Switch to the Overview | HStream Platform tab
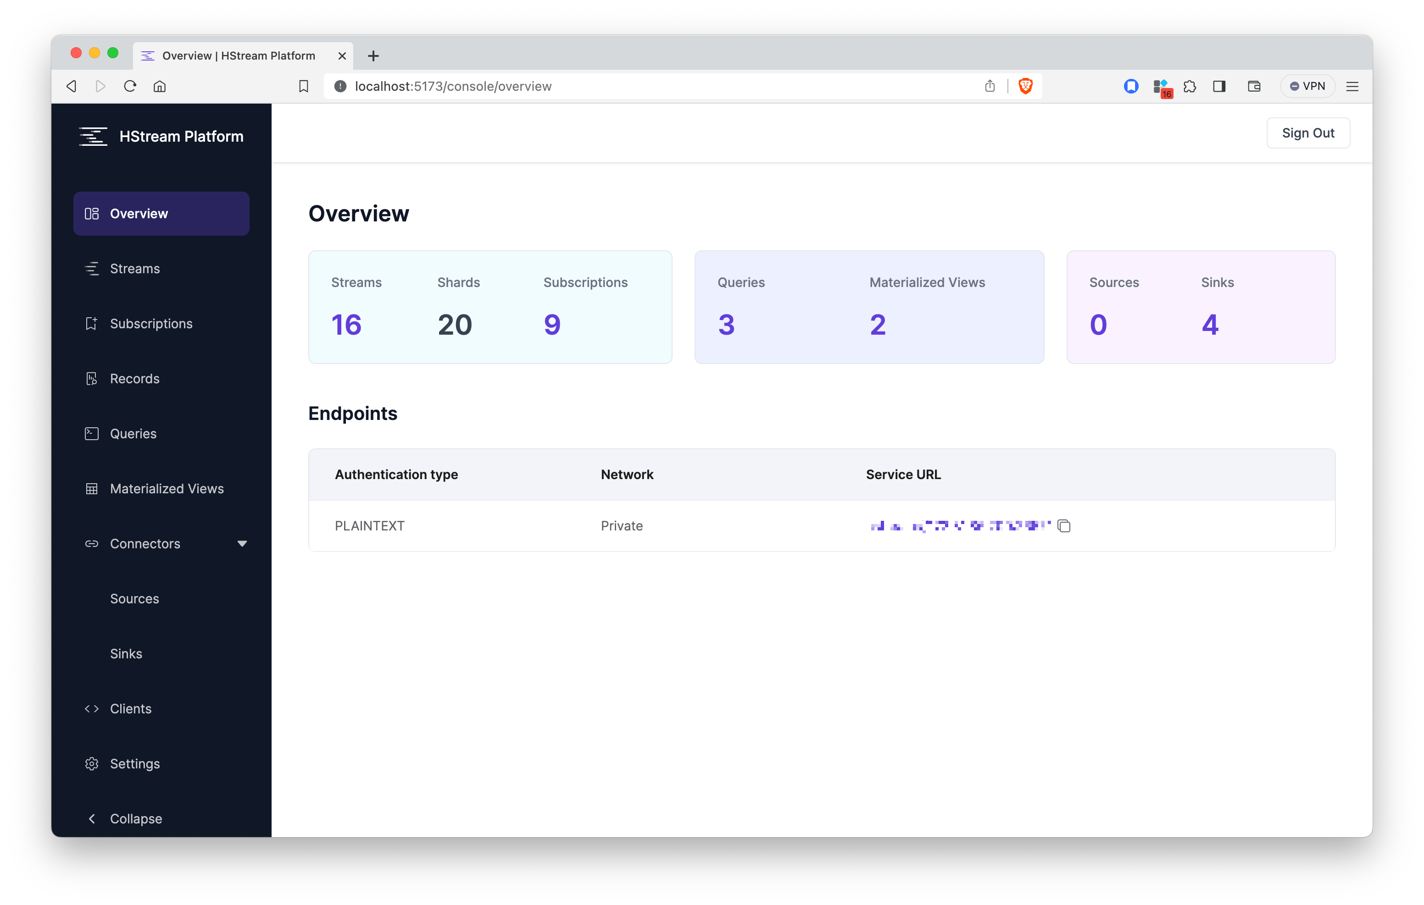1424x905 pixels. [237, 55]
